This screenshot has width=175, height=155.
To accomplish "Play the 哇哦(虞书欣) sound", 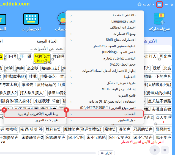I will pos(15,77).
